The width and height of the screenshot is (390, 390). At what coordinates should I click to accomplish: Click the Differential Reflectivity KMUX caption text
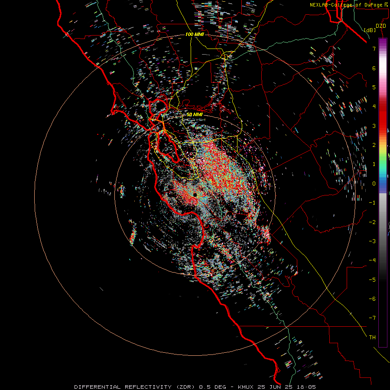(195, 387)
